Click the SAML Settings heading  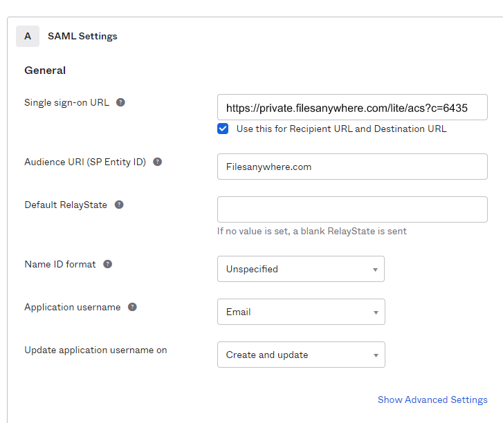pos(82,36)
